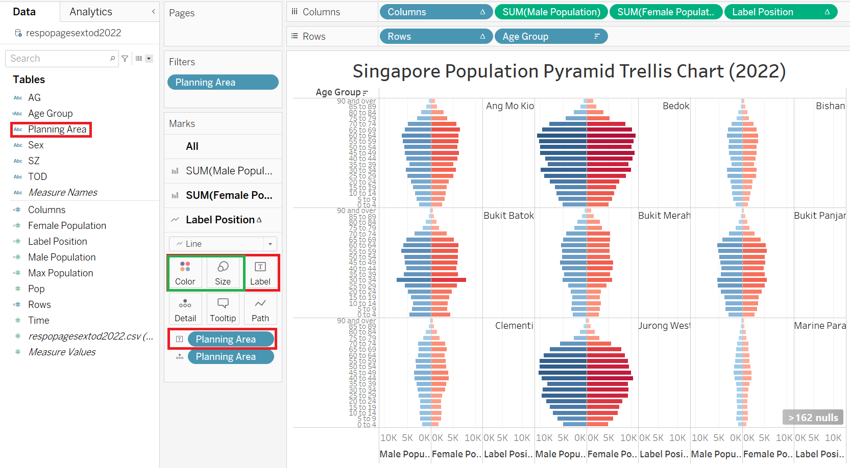Image resolution: width=850 pixels, height=468 pixels.
Task: Click the >162 nulls indicator
Action: [813, 418]
